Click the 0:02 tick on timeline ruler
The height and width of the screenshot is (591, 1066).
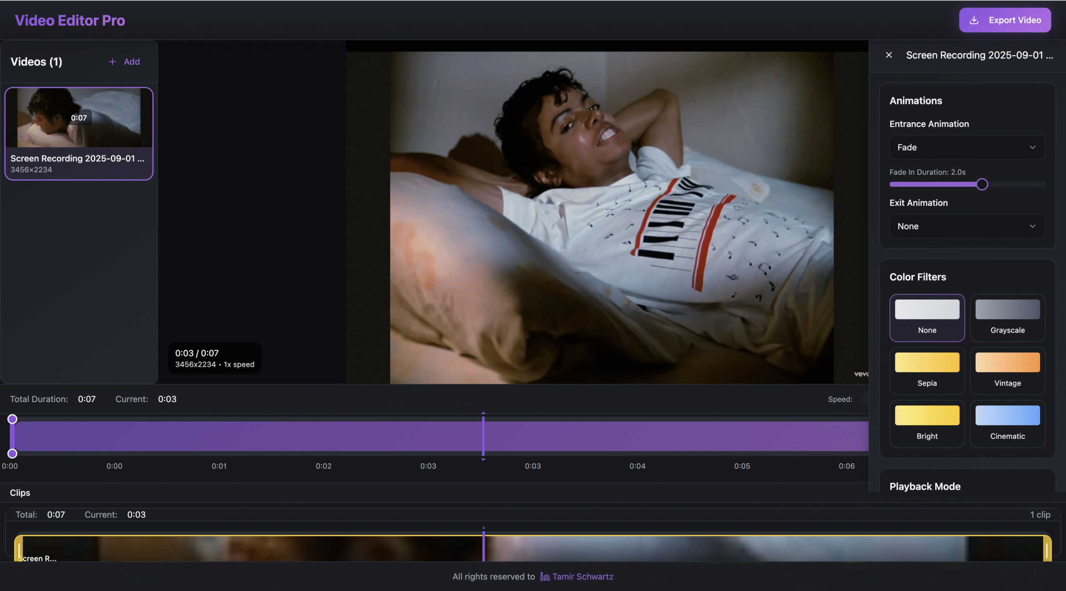point(324,466)
